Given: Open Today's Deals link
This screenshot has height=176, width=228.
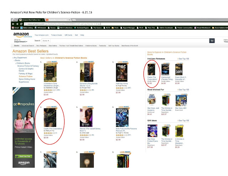Looking at the screenshot, I should point(56,35).
